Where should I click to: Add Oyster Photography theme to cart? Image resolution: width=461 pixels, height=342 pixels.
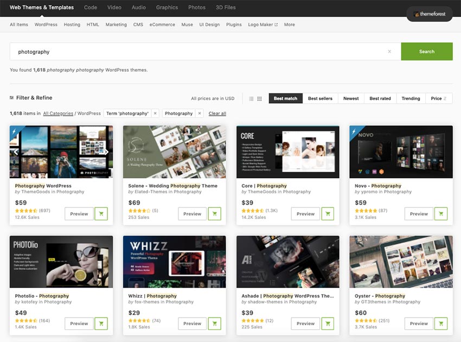click(441, 324)
